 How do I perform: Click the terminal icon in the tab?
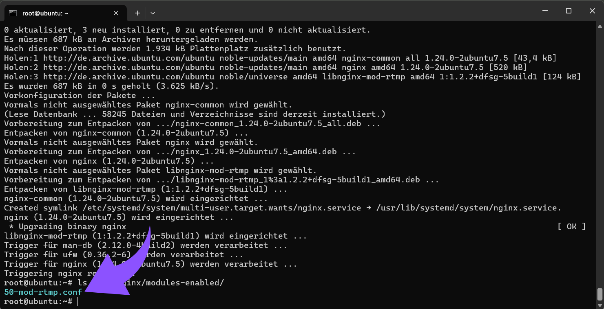[13, 13]
